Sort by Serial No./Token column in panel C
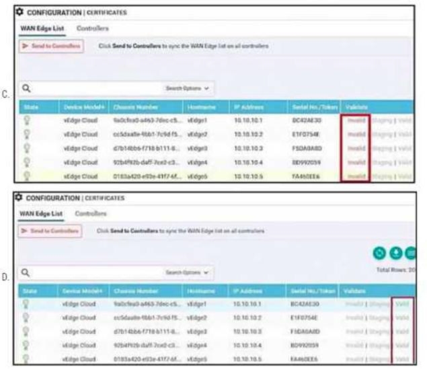Viewport: 427px width, 370px height. point(315,107)
